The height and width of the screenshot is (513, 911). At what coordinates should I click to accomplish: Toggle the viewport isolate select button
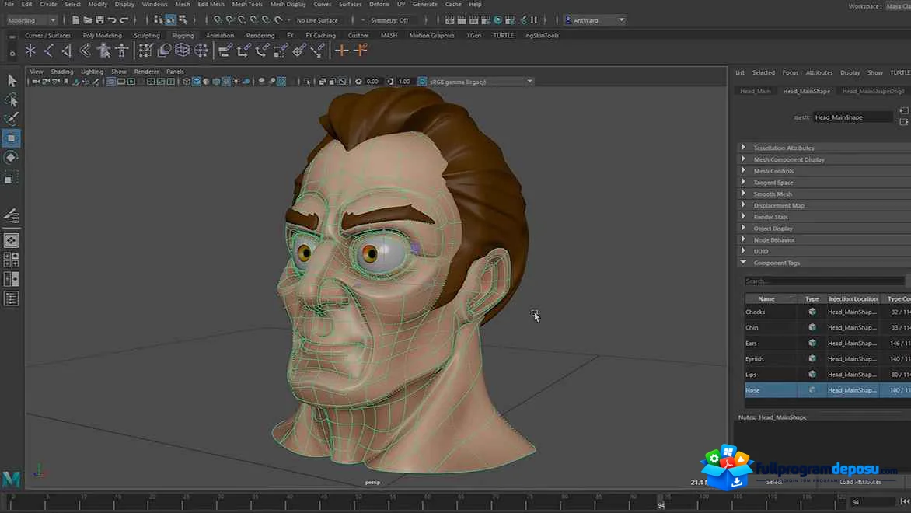(307, 82)
